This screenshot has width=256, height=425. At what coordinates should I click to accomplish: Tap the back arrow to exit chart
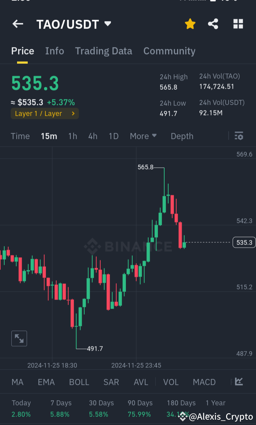coord(17,24)
